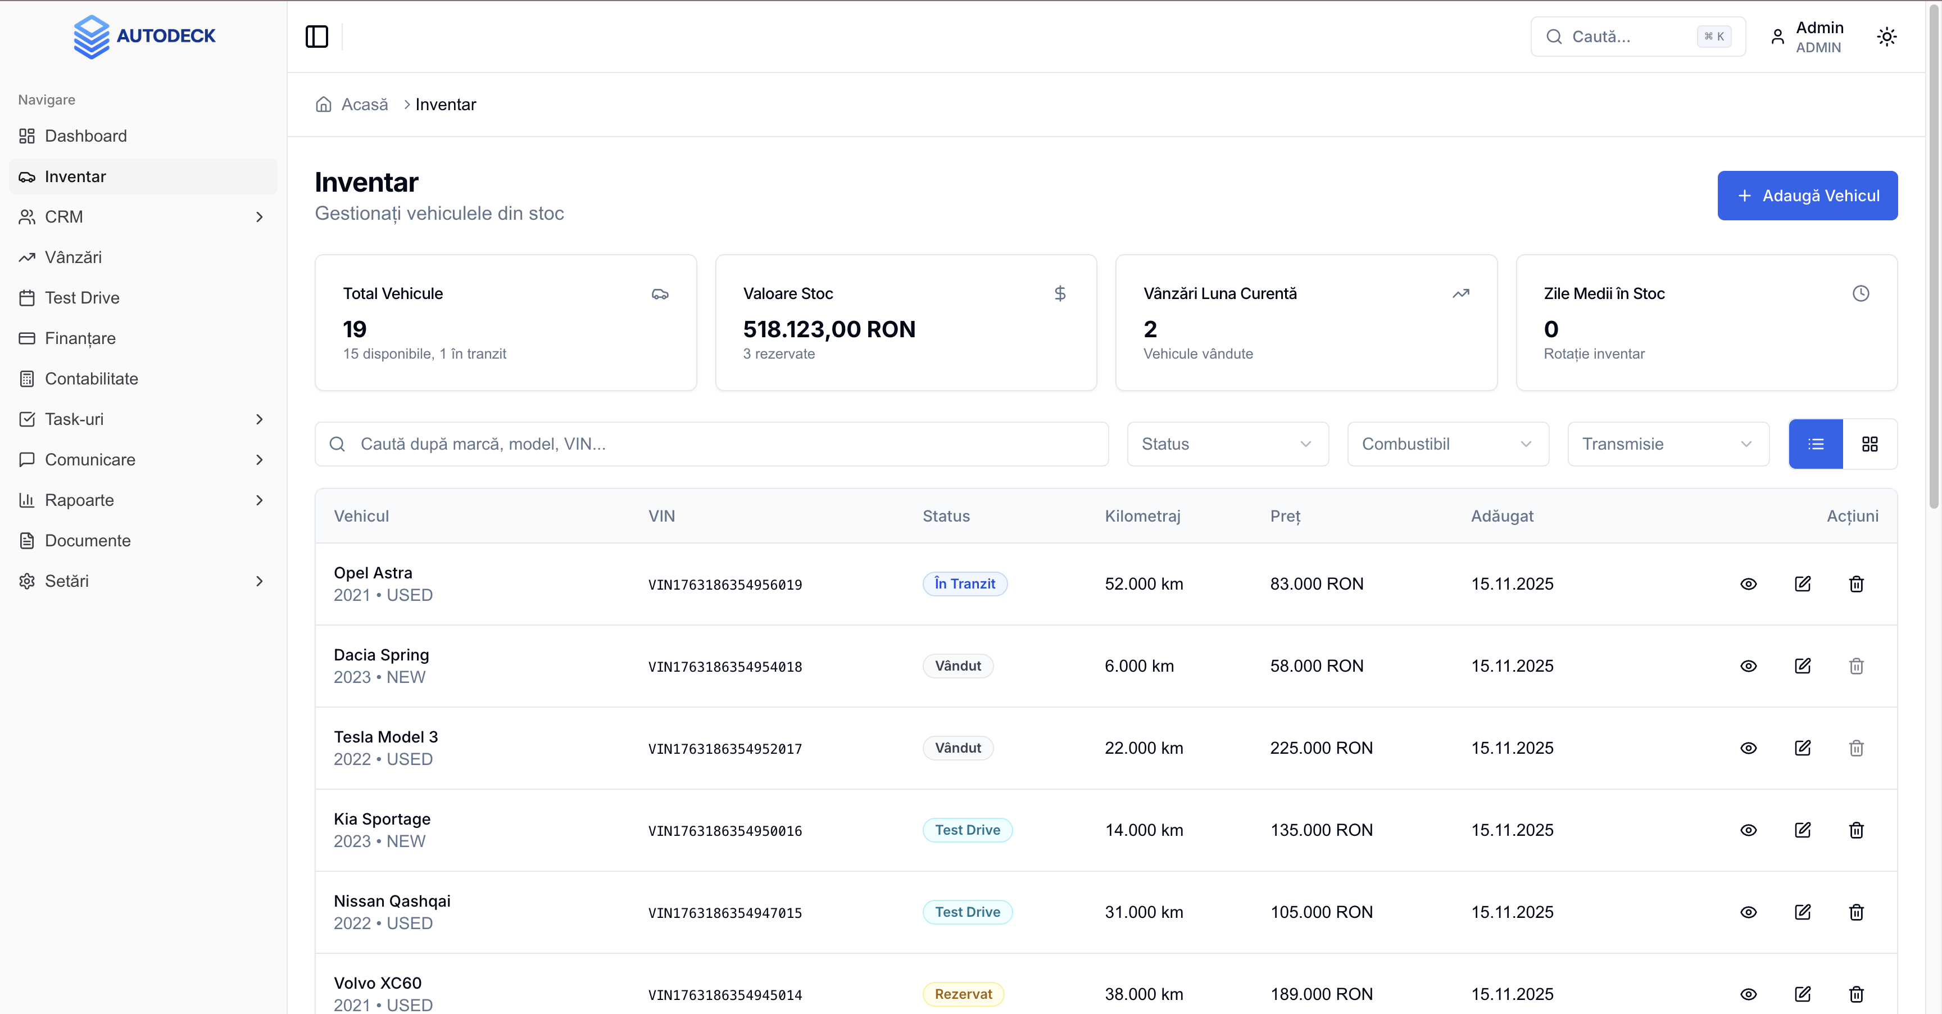Switch to list view layout
Image resolution: width=1942 pixels, height=1014 pixels.
click(1816, 444)
